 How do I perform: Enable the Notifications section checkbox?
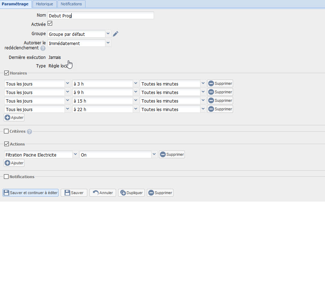click(x=6, y=177)
